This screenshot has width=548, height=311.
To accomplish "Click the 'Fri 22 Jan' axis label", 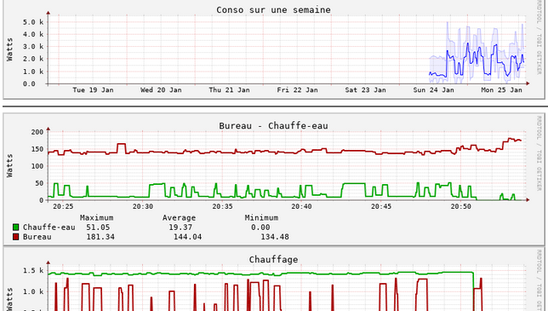I will [298, 90].
